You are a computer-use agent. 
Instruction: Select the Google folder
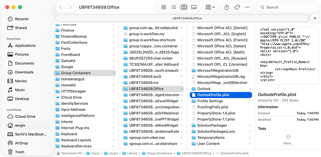[x=85, y=67]
